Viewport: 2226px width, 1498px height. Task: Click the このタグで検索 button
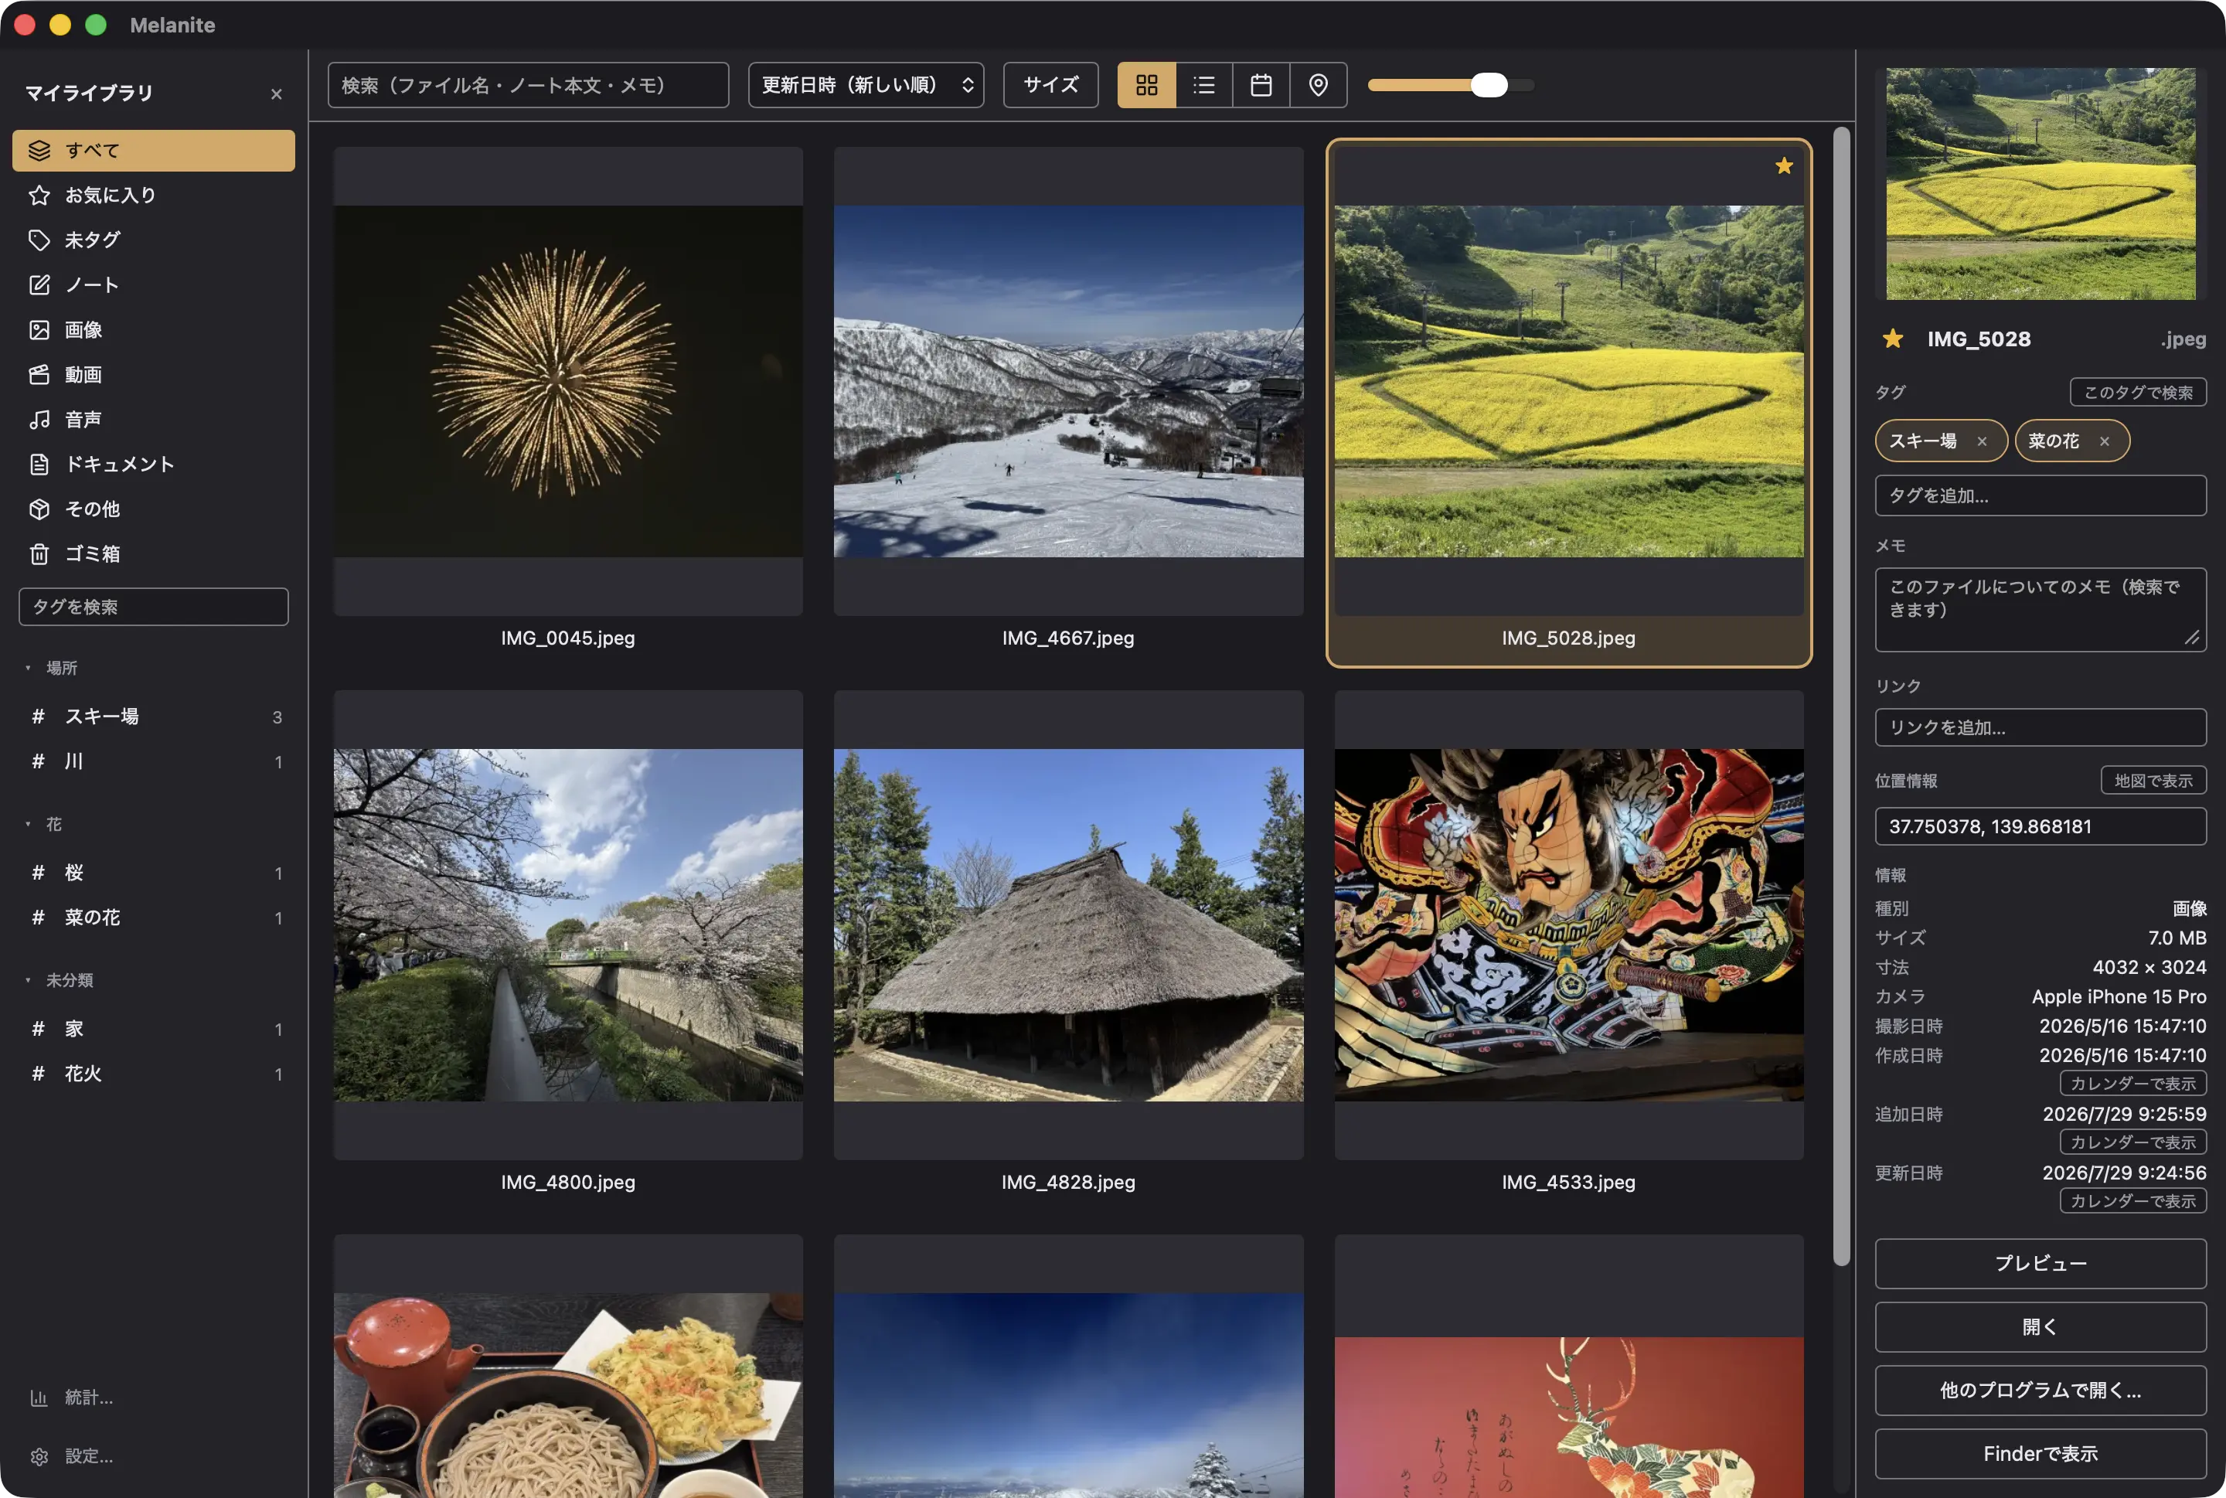pos(2138,393)
